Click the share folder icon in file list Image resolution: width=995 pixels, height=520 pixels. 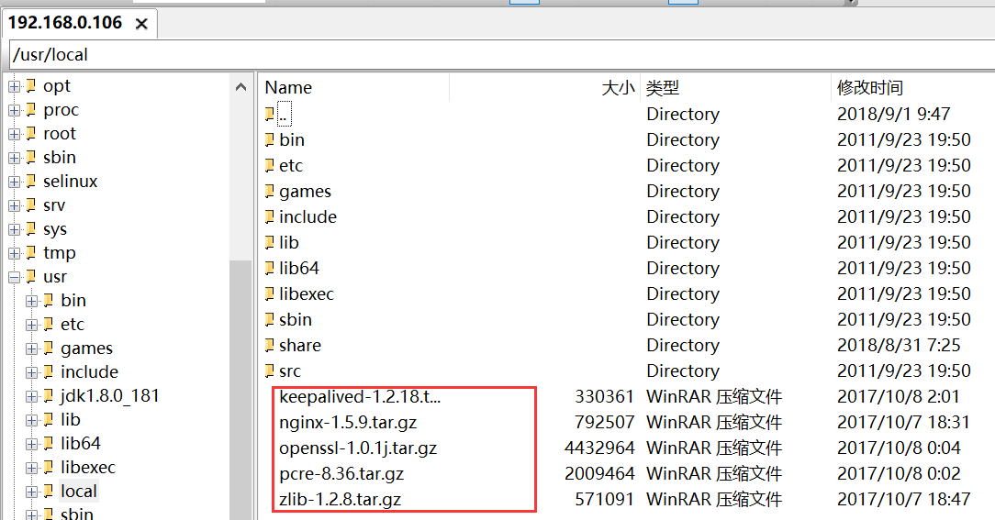pyautogui.click(x=270, y=345)
